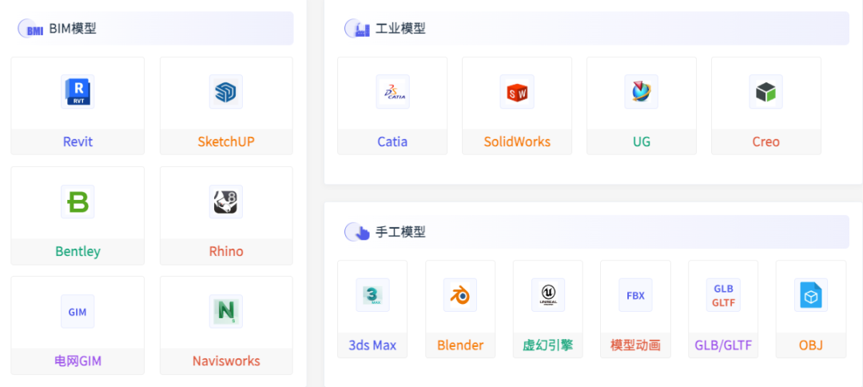Image resolution: width=863 pixels, height=387 pixels.
Task: Click the Revit label
Action: [78, 142]
